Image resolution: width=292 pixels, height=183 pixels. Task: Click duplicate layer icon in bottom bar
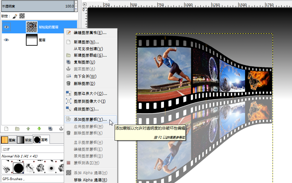click(50, 129)
